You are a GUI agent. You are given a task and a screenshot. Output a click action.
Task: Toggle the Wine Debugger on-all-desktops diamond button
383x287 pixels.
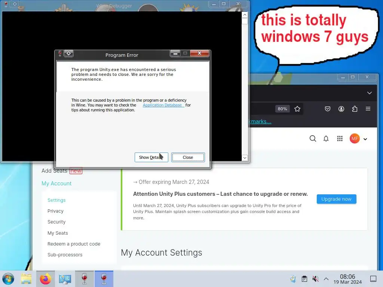(15, 4)
